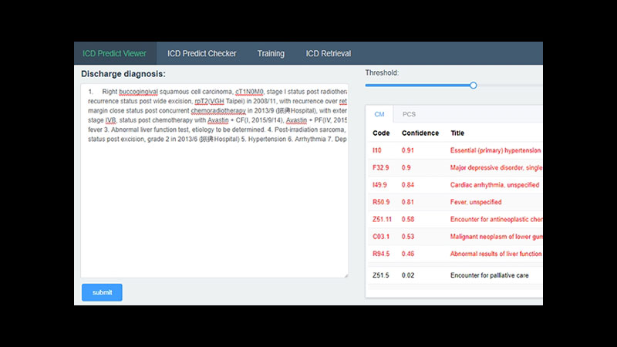Click the Confidence column header
Image resolution: width=617 pixels, height=347 pixels.
[x=420, y=133]
